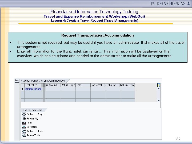Click the Outbound Train icon

tap(24, 131)
